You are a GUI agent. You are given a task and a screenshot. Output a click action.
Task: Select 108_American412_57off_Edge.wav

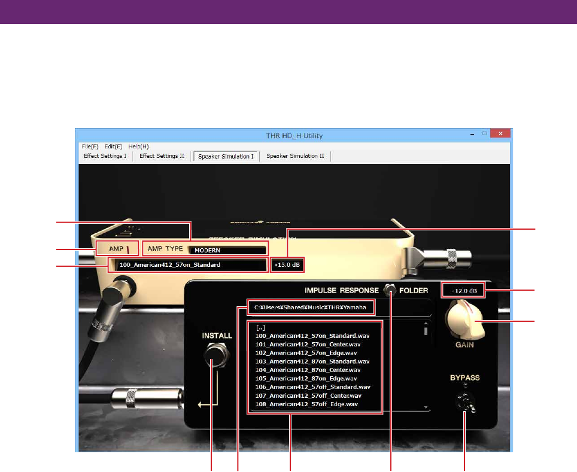[x=306, y=404]
